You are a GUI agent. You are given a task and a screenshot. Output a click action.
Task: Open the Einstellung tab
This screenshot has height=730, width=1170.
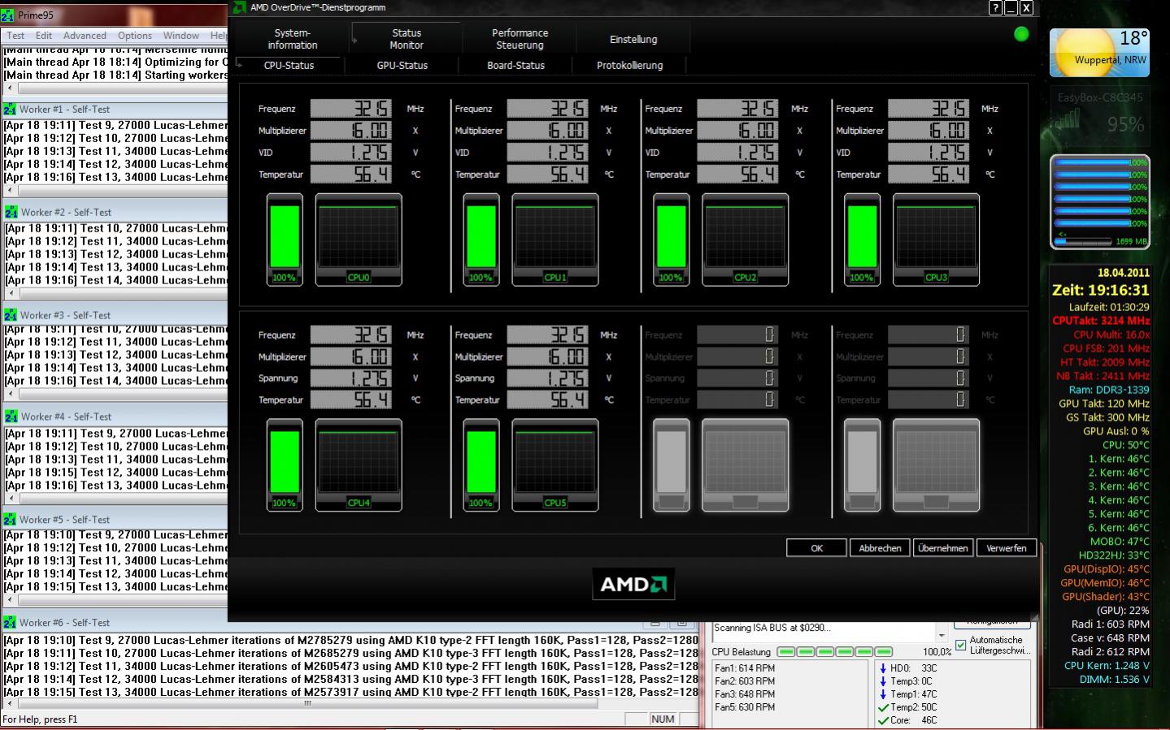(633, 39)
